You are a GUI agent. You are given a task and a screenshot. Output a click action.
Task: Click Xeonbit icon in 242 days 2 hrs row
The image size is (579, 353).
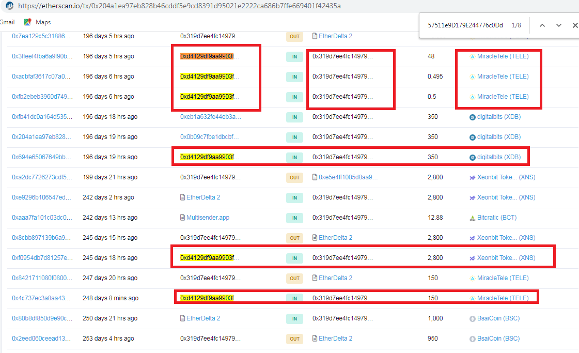coord(472,198)
